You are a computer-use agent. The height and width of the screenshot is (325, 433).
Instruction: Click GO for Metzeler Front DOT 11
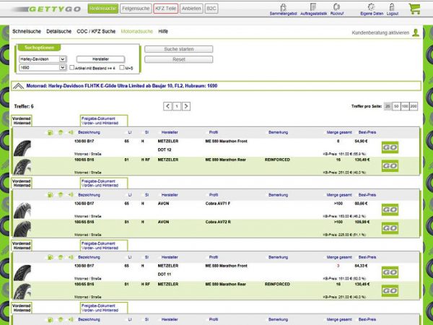tap(390, 272)
